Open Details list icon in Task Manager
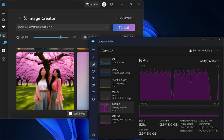This screenshot has height=140, width=224. (x=93, y=92)
